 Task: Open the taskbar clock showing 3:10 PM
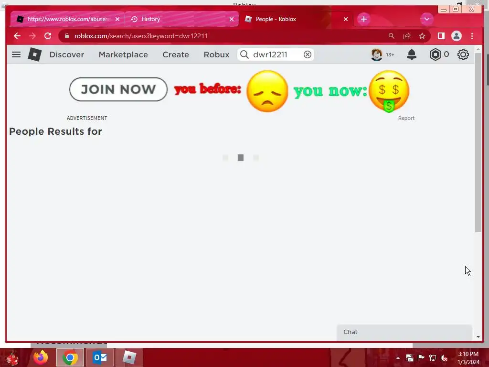[468, 358]
